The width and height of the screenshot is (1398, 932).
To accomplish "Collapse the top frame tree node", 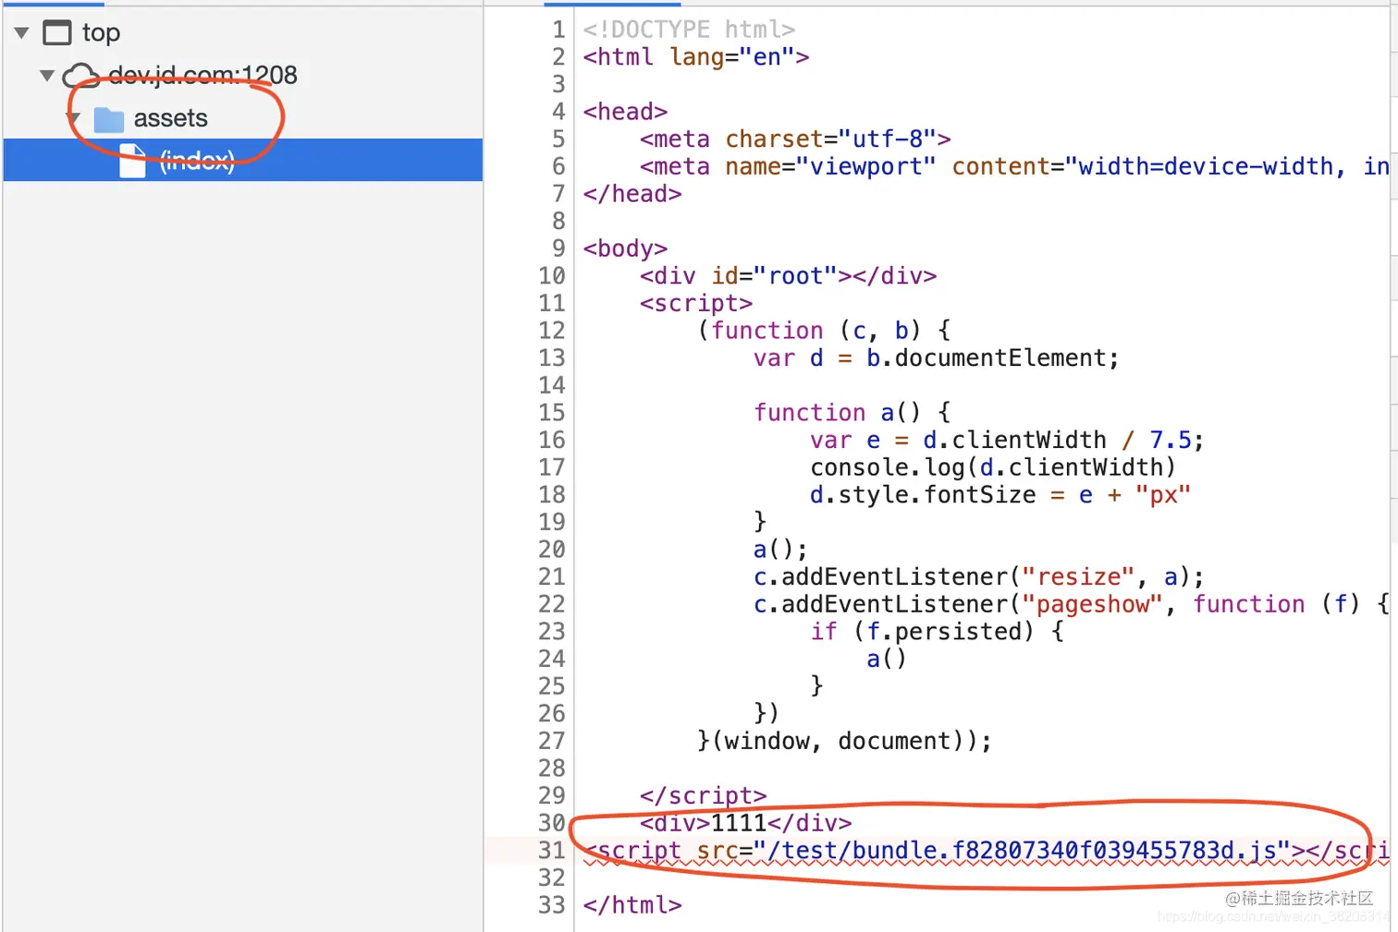I will click(22, 33).
